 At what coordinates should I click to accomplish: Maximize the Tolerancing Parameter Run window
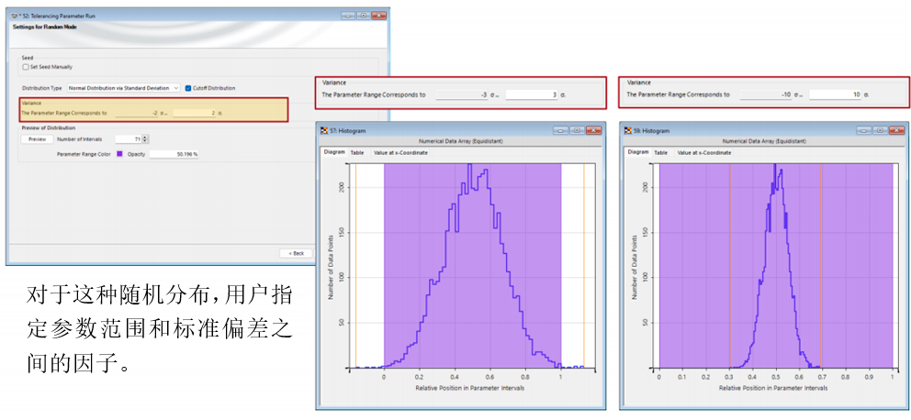click(364, 16)
